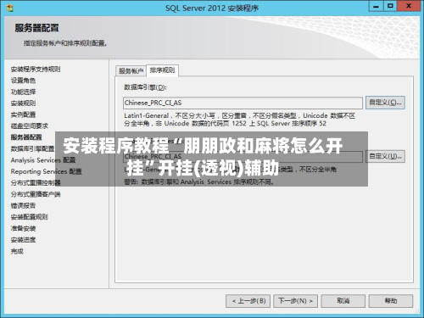424x318 pixels.
Task: Minimize the SQL Server 2012 setup window
Action: point(377,6)
